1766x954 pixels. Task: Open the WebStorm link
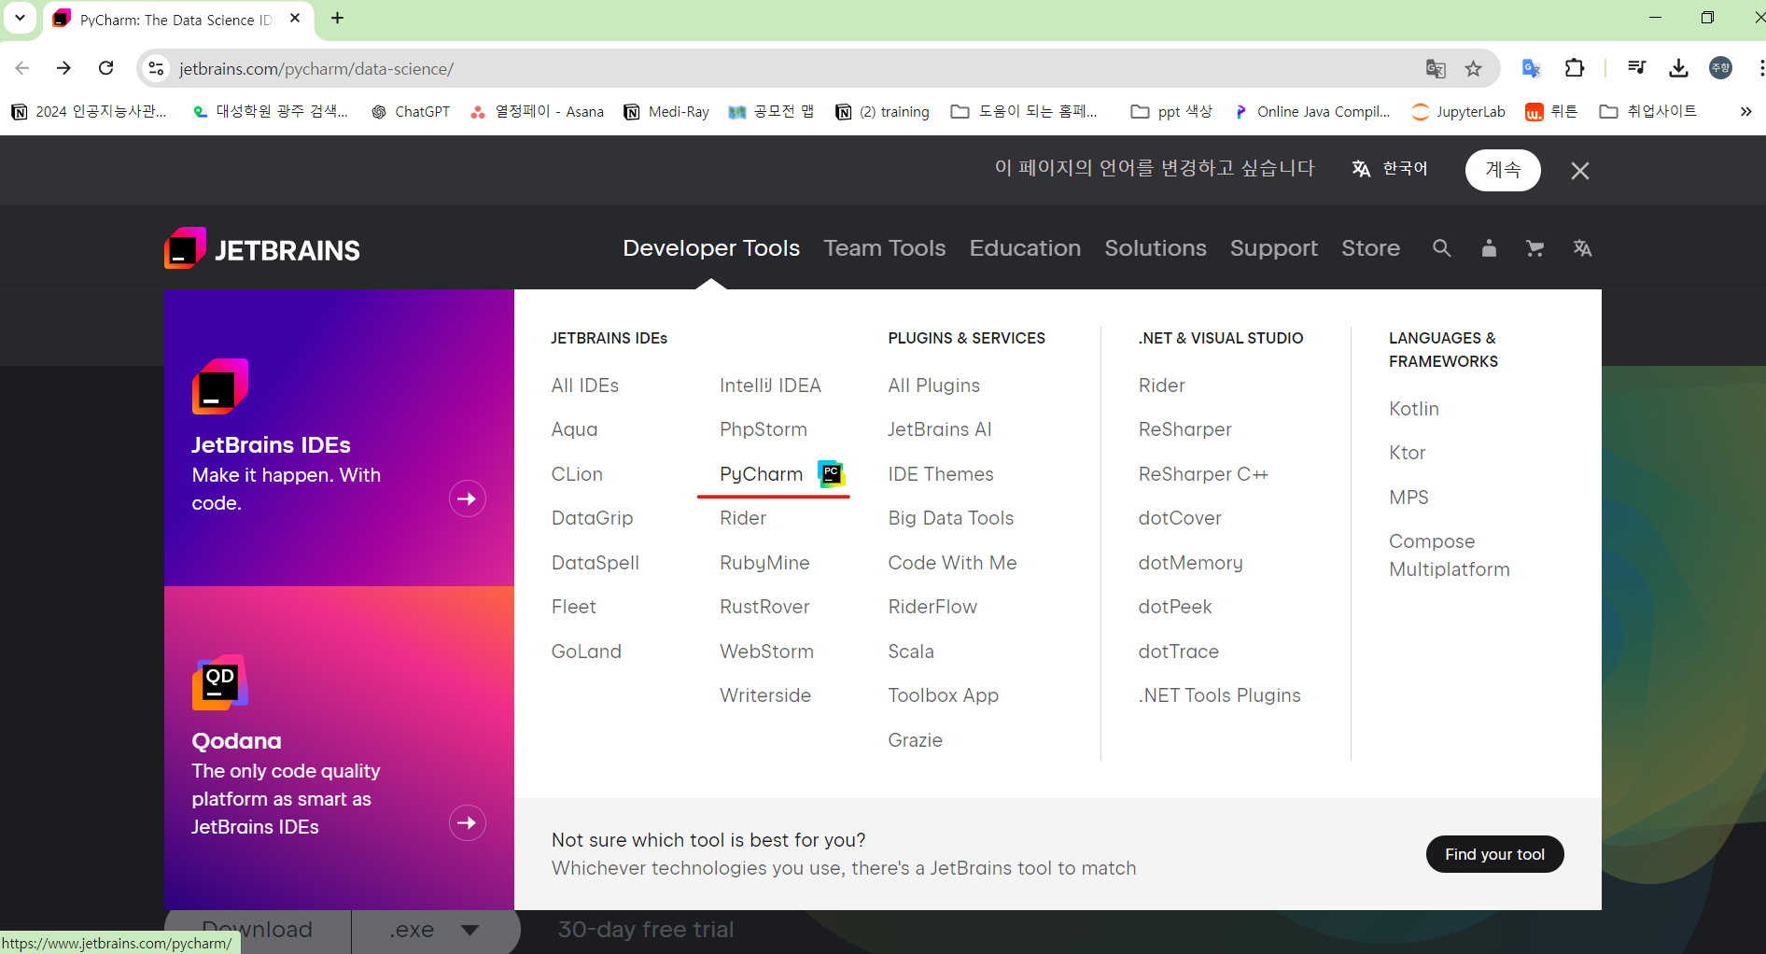click(766, 652)
